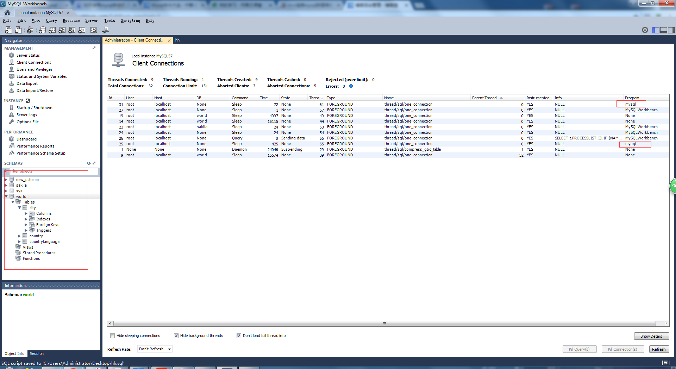Open Server Logs
This screenshot has height=369, width=676.
click(26, 115)
